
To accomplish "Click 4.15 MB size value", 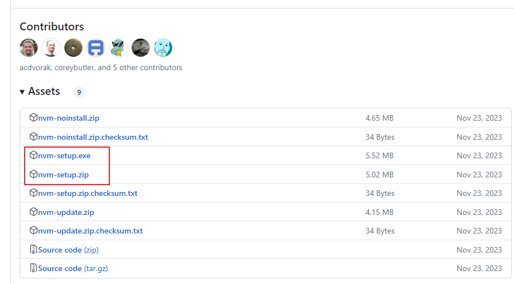I will [x=379, y=212].
